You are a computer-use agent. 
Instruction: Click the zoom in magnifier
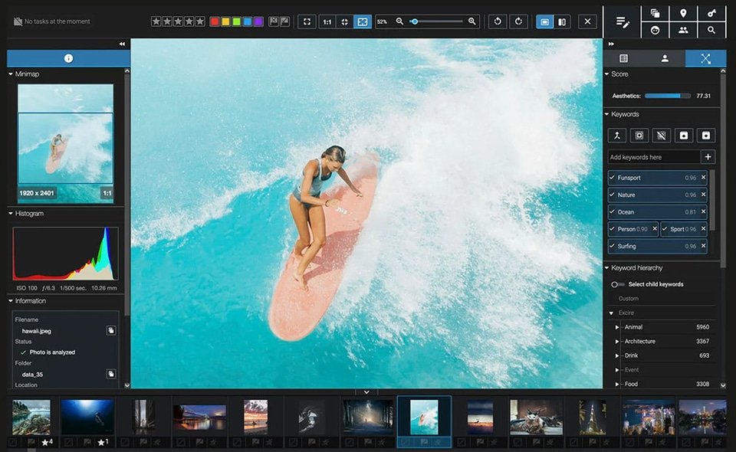click(472, 21)
